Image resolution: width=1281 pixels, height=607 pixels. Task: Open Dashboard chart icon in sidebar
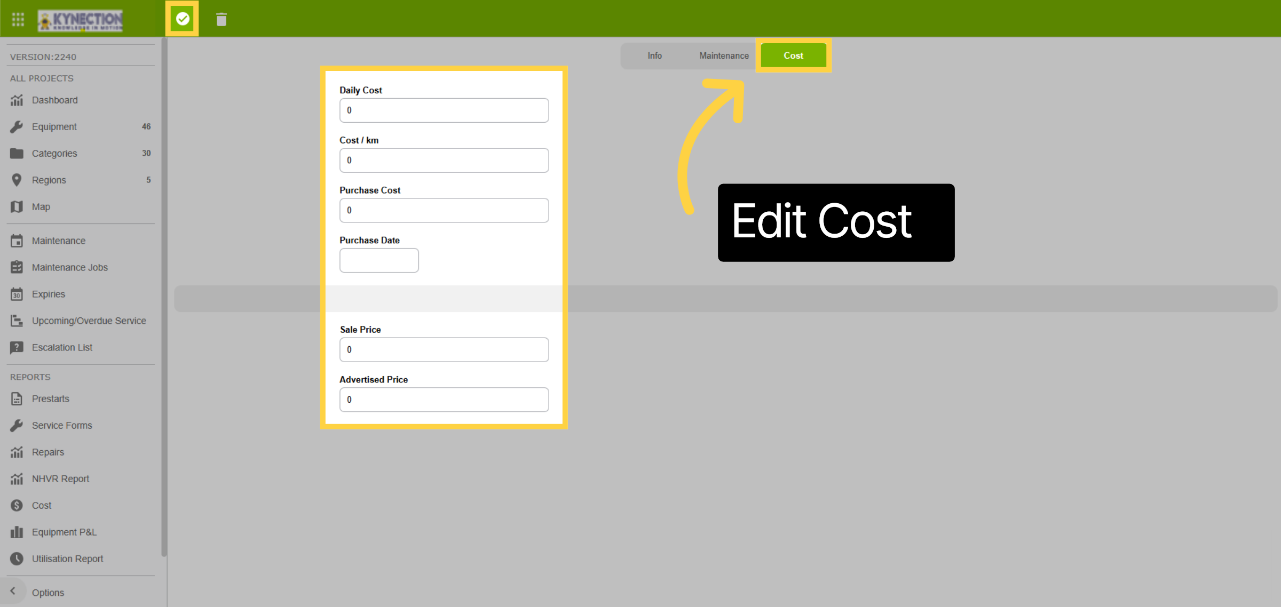tap(17, 100)
